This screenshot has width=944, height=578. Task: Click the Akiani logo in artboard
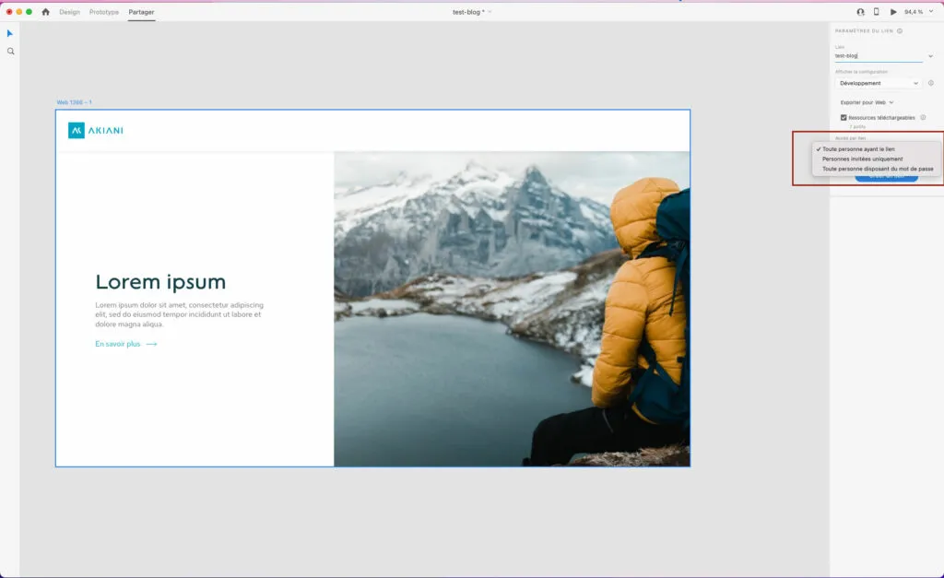[96, 130]
